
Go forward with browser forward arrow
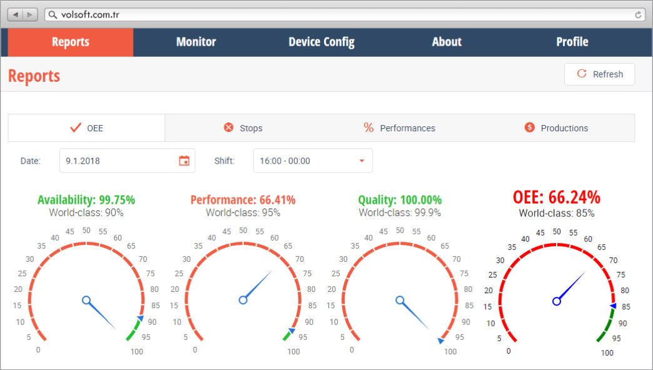click(x=30, y=14)
